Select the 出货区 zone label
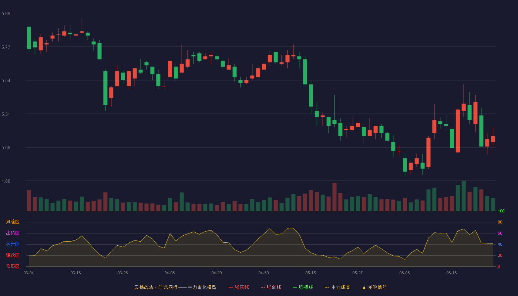 13,233
